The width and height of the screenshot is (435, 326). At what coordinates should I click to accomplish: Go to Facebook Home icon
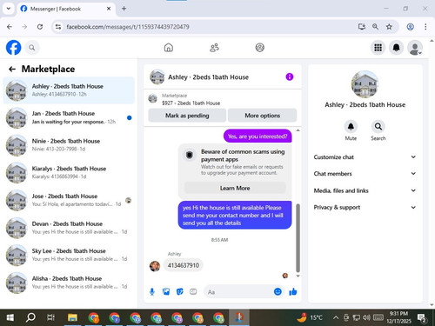click(x=169, y=47)
